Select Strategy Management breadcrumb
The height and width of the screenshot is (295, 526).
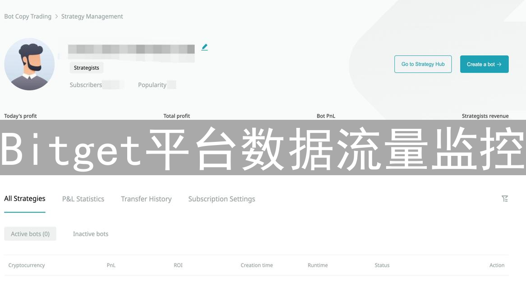tap(92, 16)
